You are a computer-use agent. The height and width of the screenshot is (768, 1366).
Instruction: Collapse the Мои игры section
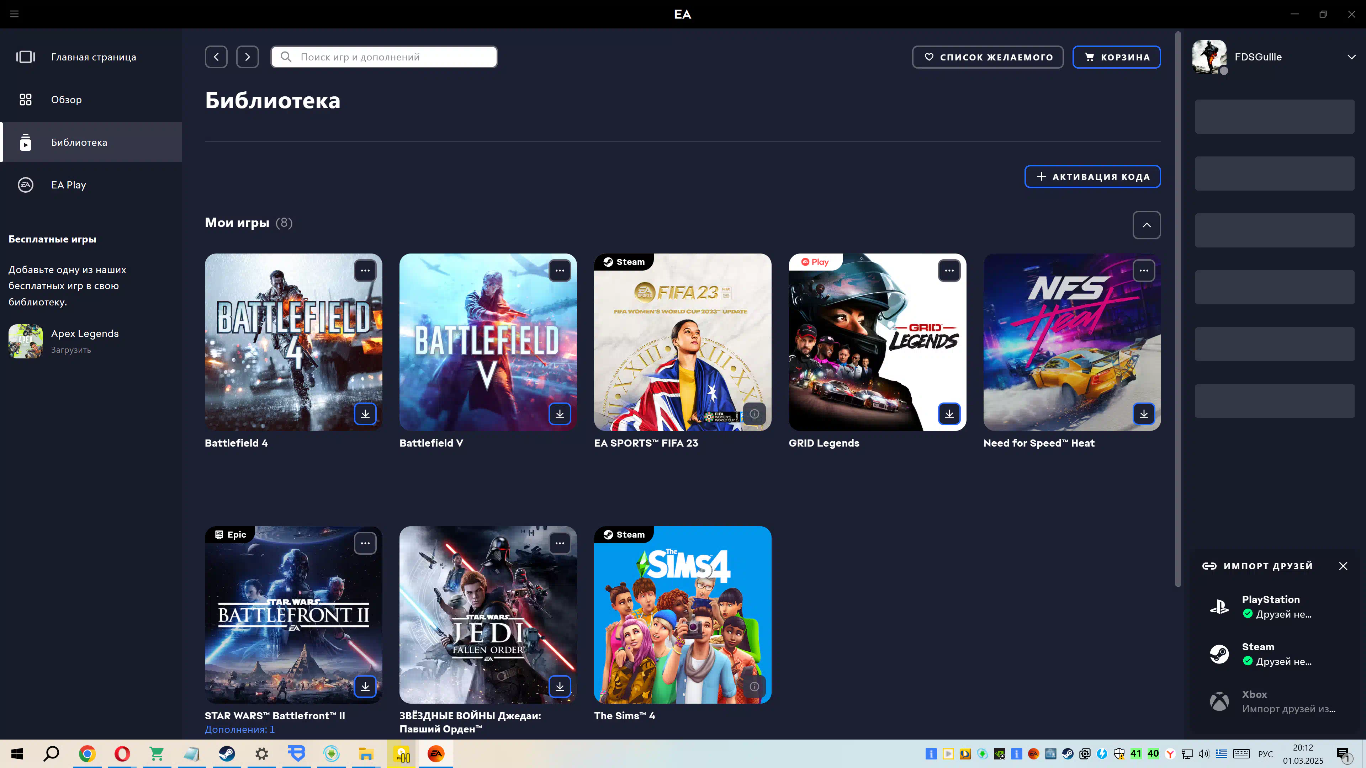point(1147,225)
